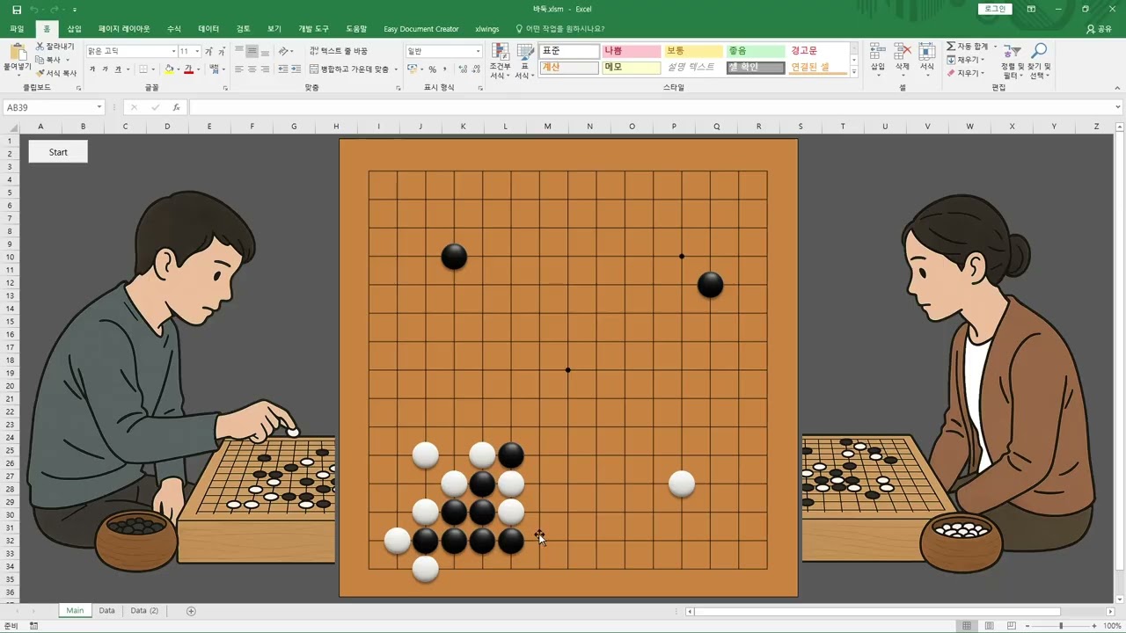Click the borders icon in font group
This screenshot has height=633, width=1126.
coord(143,69)
